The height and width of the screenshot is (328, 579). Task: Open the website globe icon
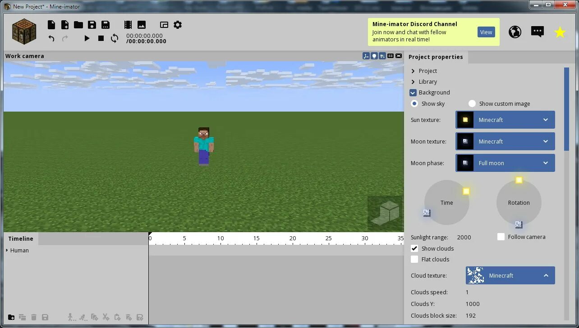[515, 31]
